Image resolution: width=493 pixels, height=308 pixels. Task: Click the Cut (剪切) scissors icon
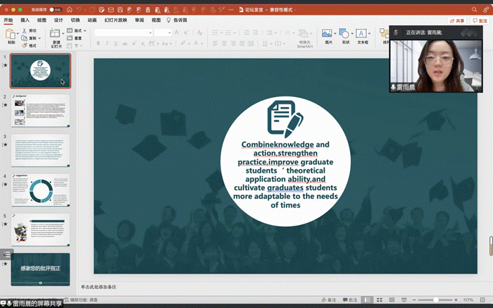point(23,31)
